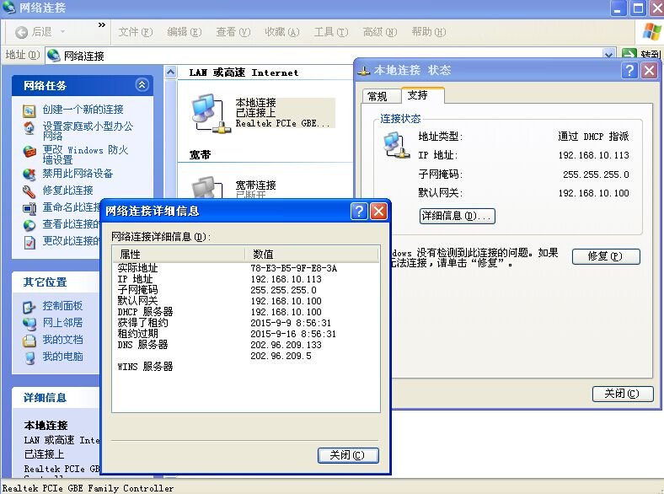Click the 详细信息(D)... button
The image size is (664, 494).
point(457,216)
